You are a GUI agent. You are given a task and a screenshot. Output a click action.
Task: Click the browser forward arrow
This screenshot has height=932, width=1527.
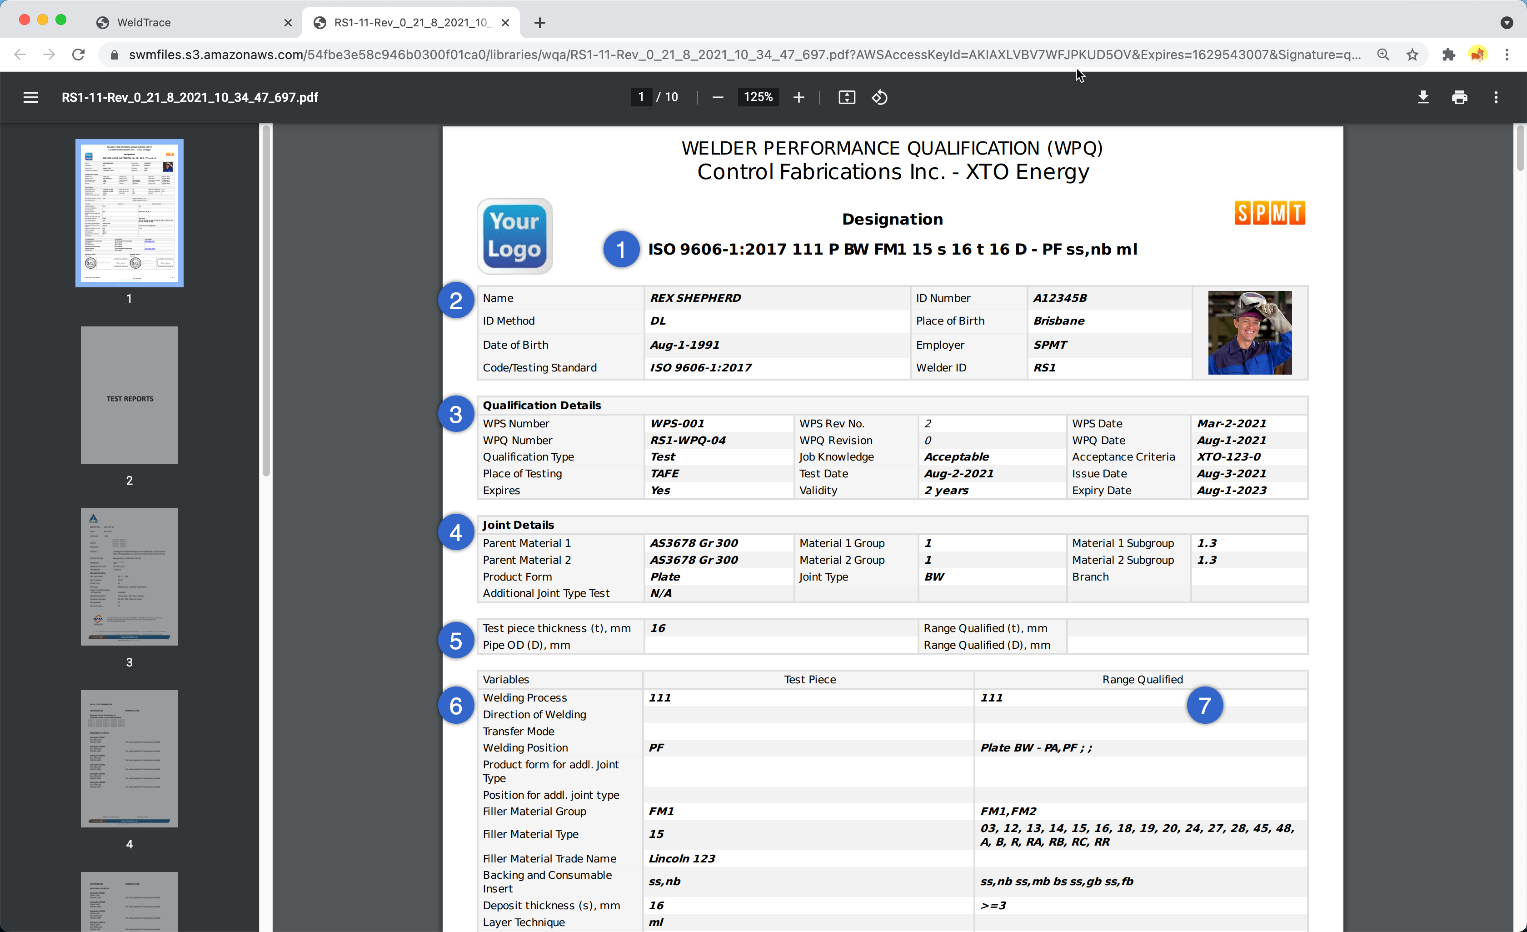[49, 55]
